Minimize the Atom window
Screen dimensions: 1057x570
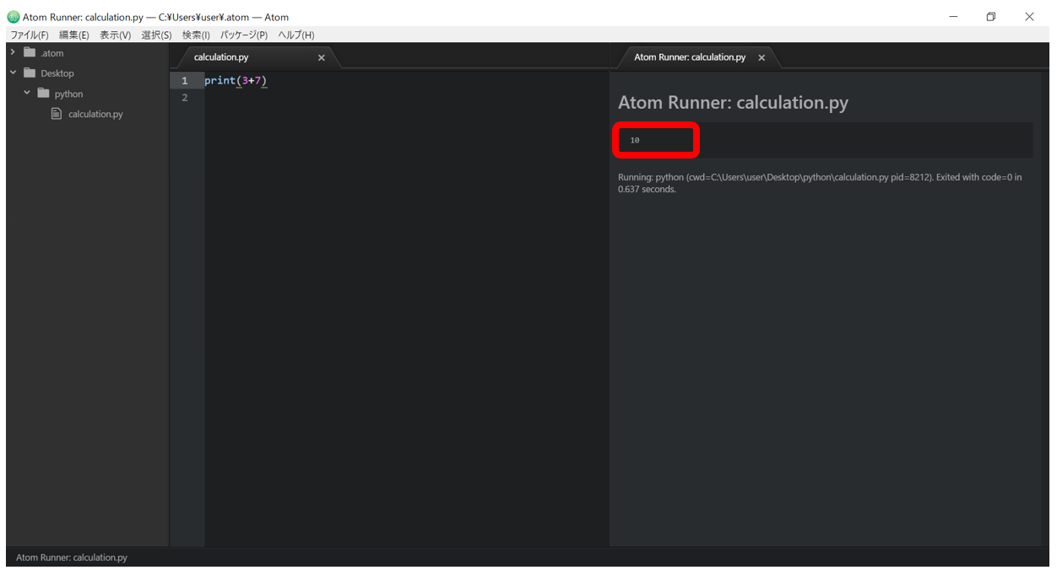tap(953, 17)
